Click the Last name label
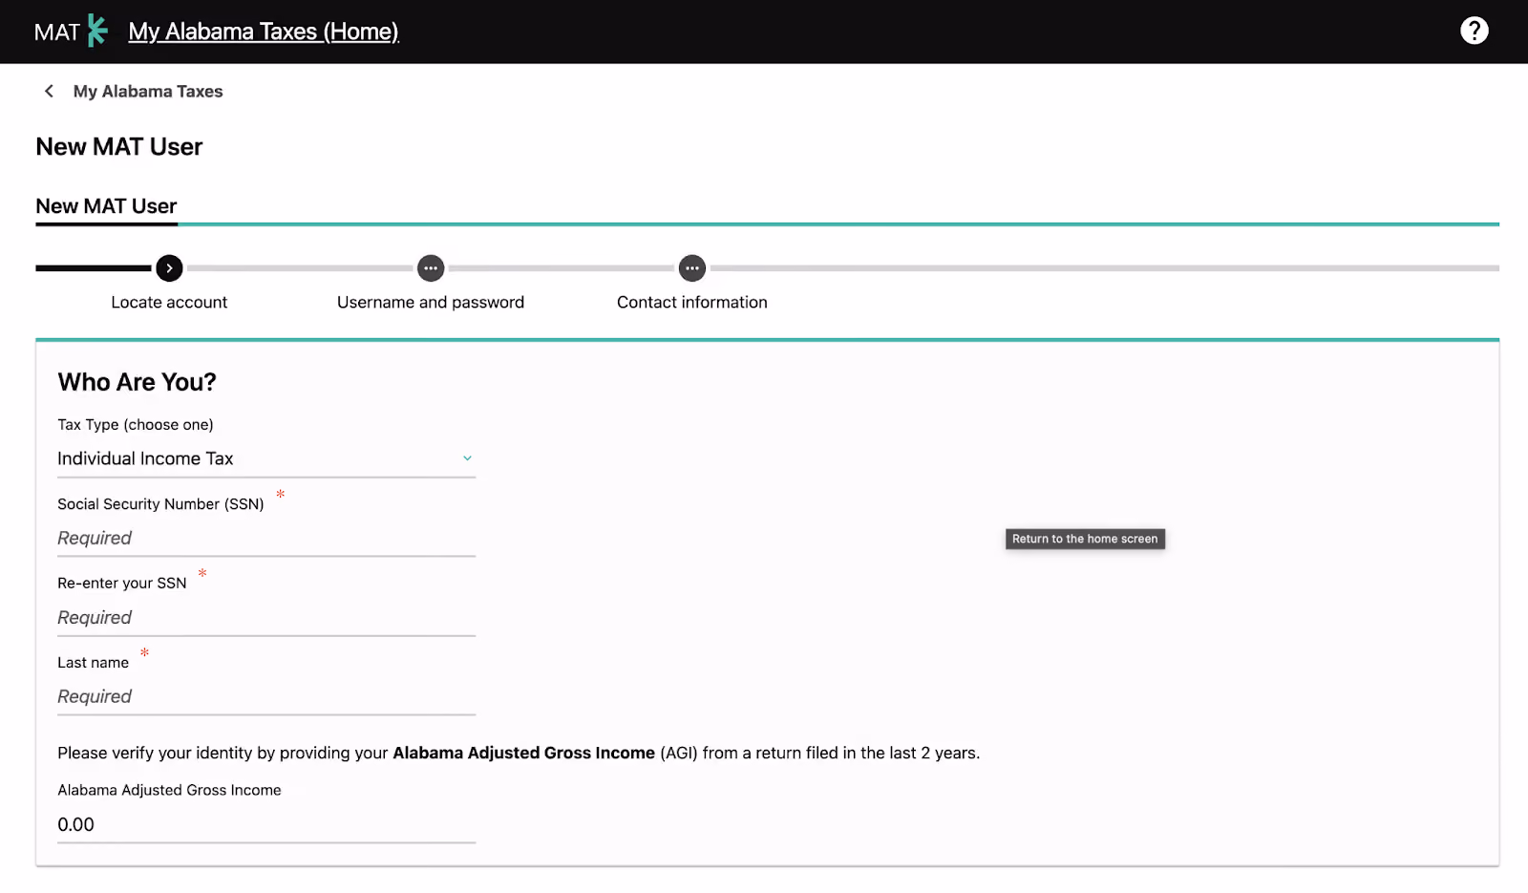Viewport: 1528px width, 893px height. tap(93, 663)
